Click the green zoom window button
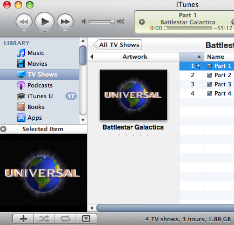The width and height of the screenshot is (234, 225). tap(30, 5)
